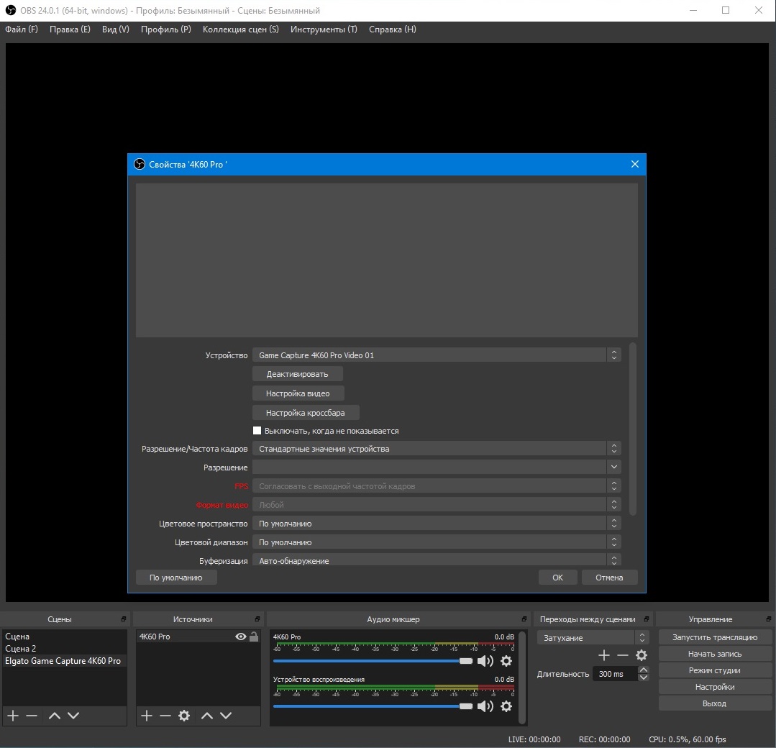The width and height of the screenshot is (776, 748).
Task: Open the Инструменты (T) menu
Action: pos(324,29)
